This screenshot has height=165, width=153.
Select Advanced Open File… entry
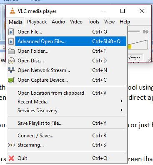[x=67, y=41]
